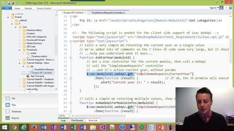Open the Reports workspace icon
Image resolution: width=234 pixels, height=131 pixels.
click(8, 118)
